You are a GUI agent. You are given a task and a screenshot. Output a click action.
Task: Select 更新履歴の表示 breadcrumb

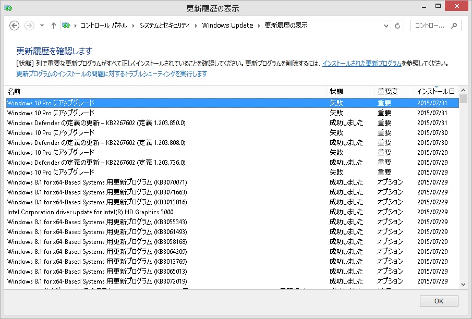pos(286,26)
